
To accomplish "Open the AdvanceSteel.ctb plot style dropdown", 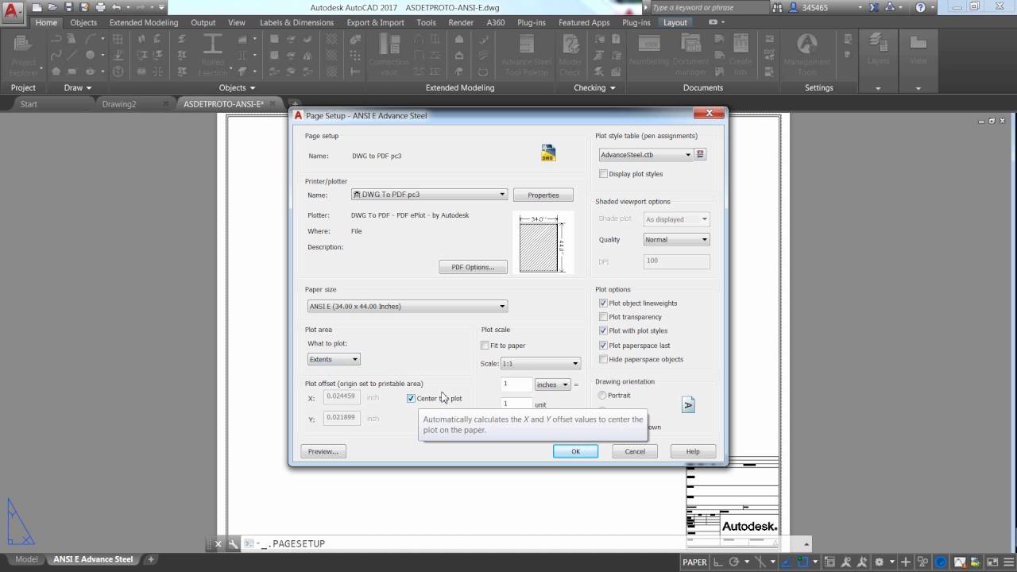I will click(645, 155).
